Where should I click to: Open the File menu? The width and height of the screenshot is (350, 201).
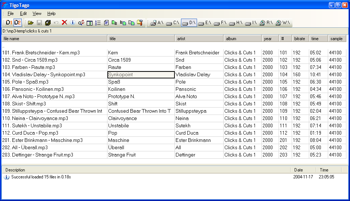click(11, 13)
